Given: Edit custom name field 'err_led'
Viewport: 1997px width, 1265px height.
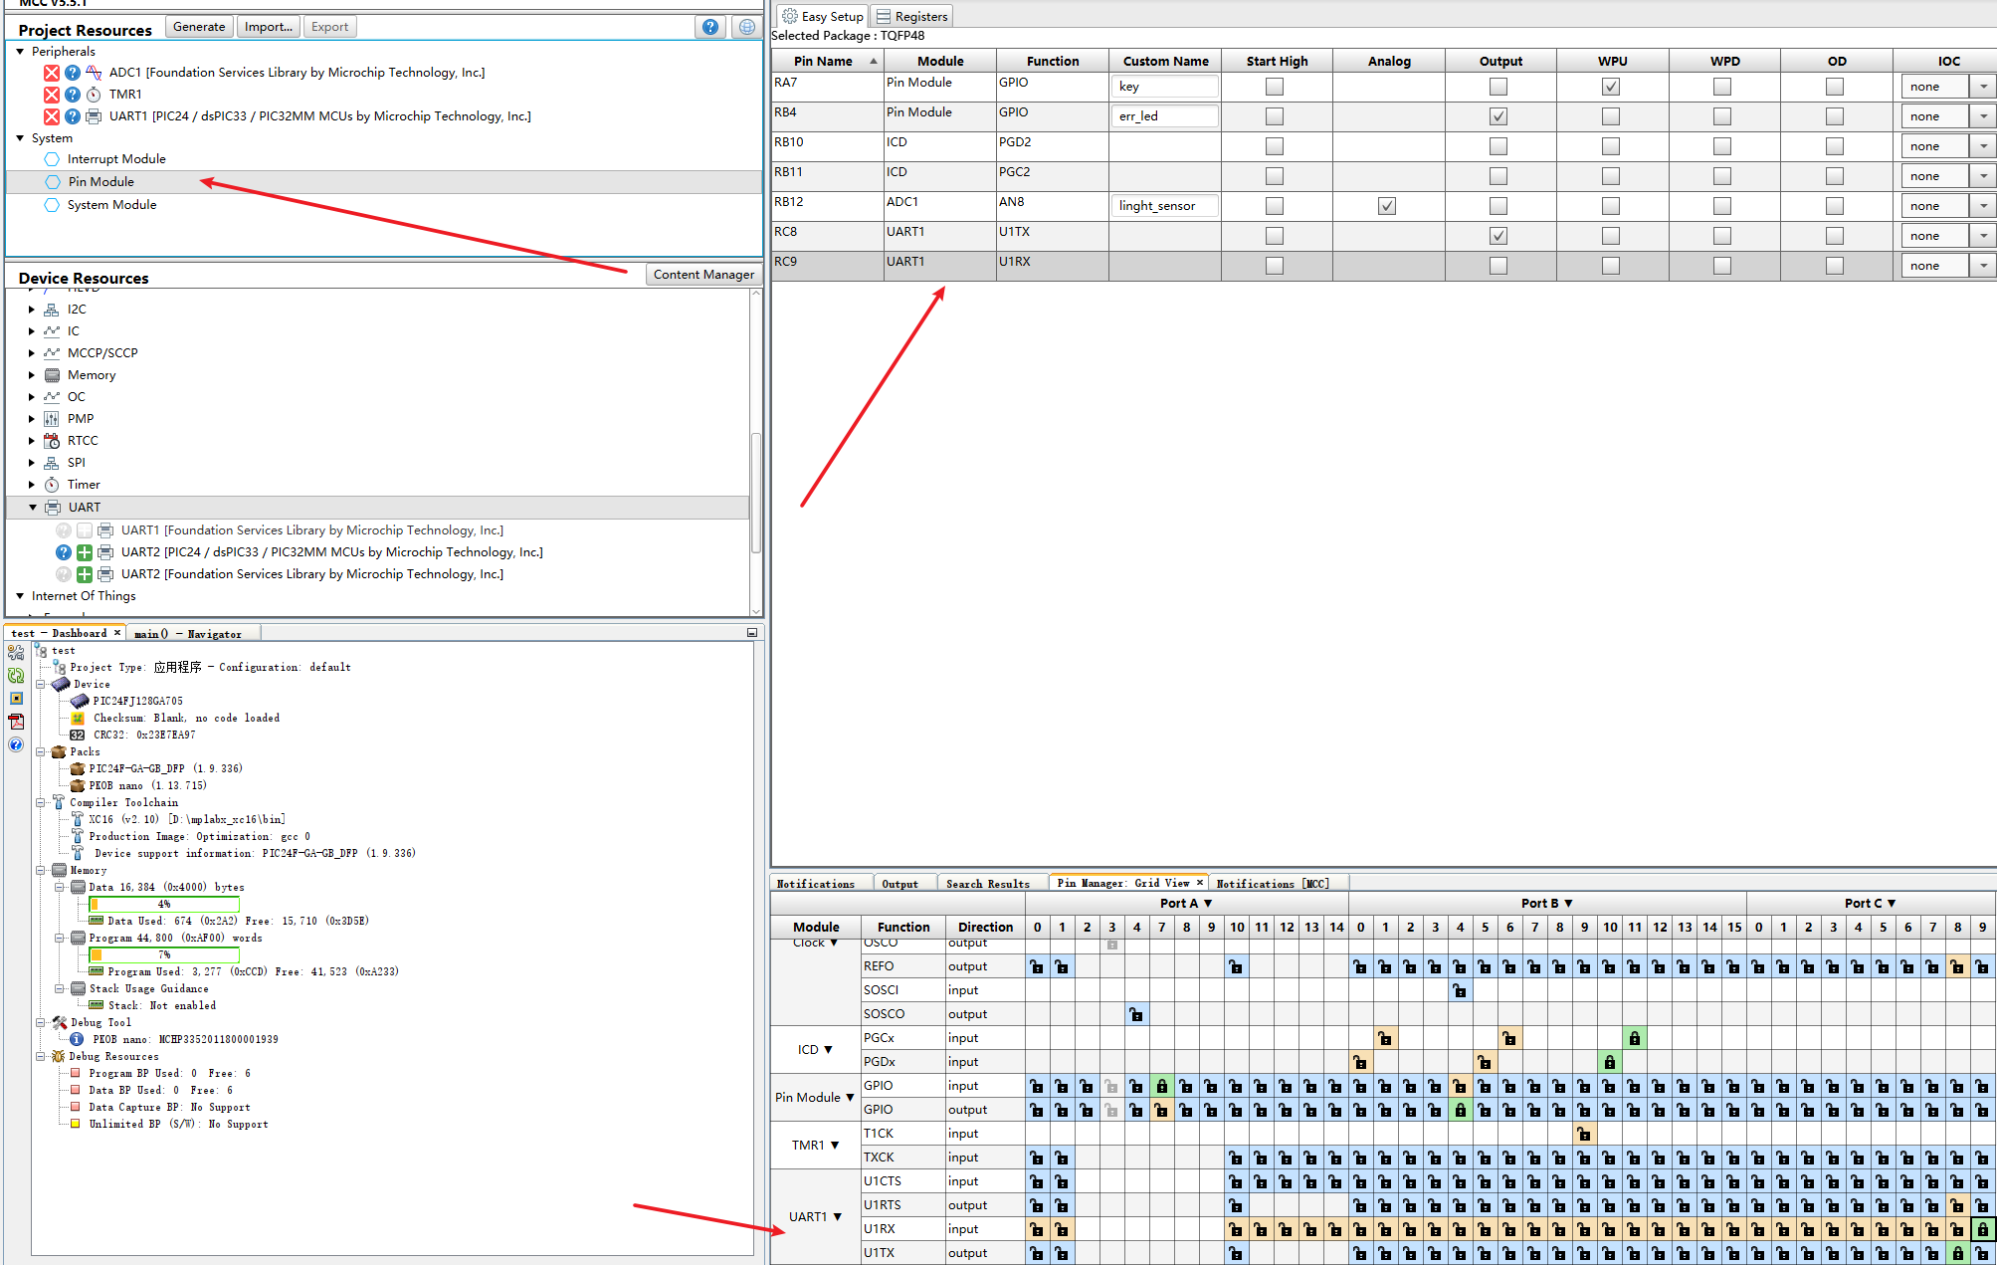Looking at the screenshot, I should 1164,116.
